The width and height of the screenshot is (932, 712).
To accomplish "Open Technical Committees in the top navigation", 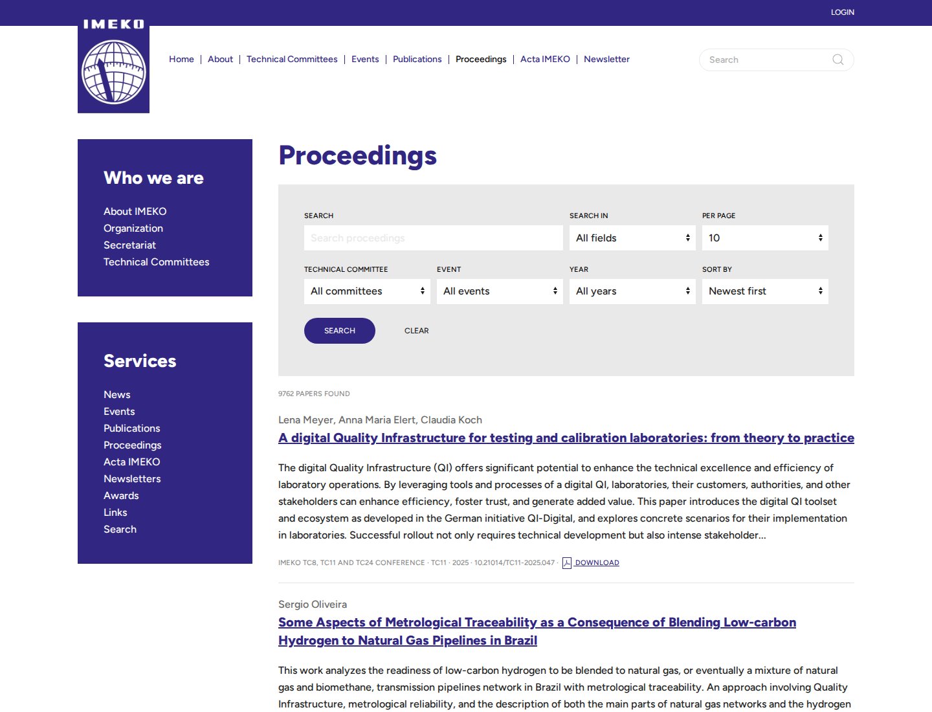I will point(292,59).
